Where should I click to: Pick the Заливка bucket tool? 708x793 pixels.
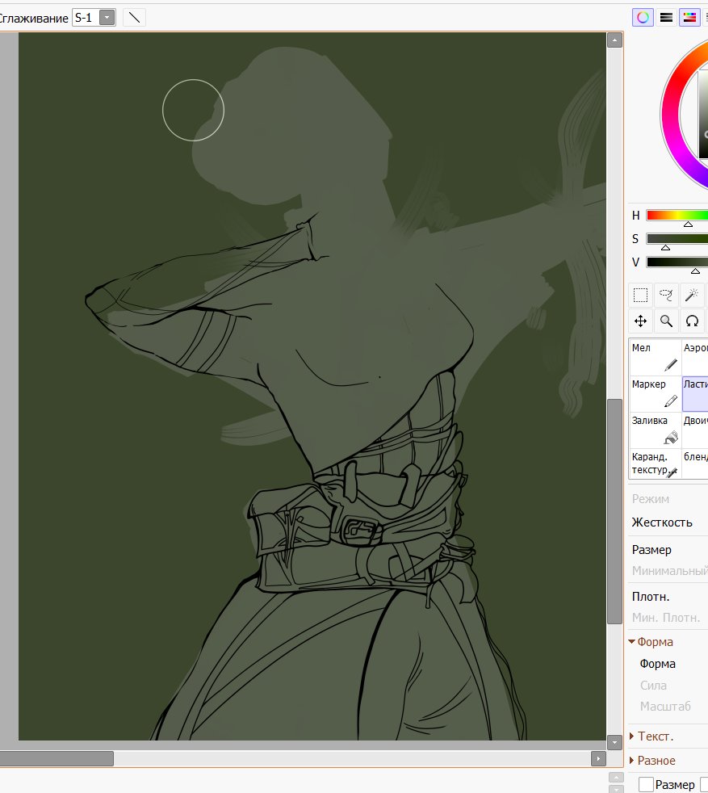click(x=656, y=430)
